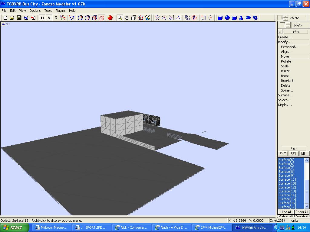The image size is (310, 232).
Task: Select the Zoom magnifier tool
Action: 120,18
